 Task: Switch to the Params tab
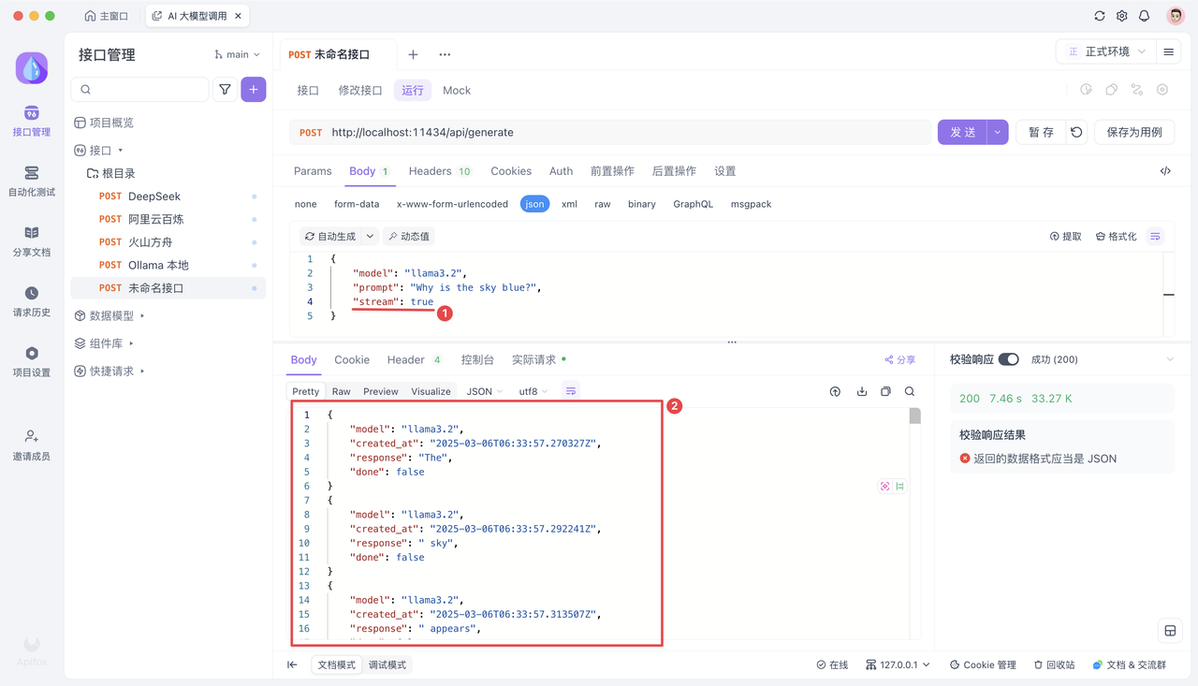click(x=313, y=171)
